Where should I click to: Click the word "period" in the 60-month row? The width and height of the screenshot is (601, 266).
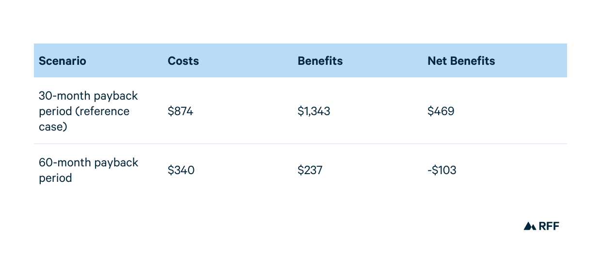click(x=55, y=178)
